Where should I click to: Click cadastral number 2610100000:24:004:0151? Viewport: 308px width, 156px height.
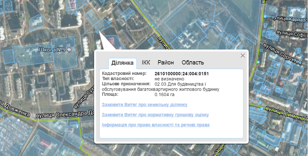click(182, 74)
